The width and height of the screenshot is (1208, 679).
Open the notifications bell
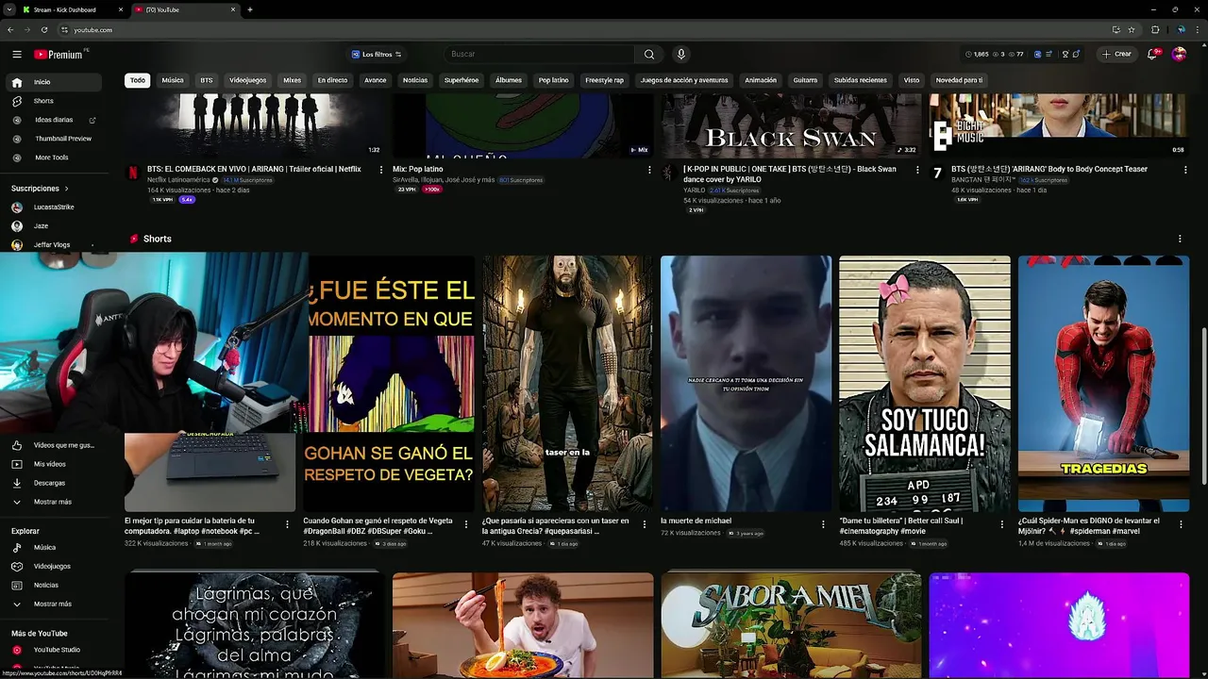pos(1152,54)
